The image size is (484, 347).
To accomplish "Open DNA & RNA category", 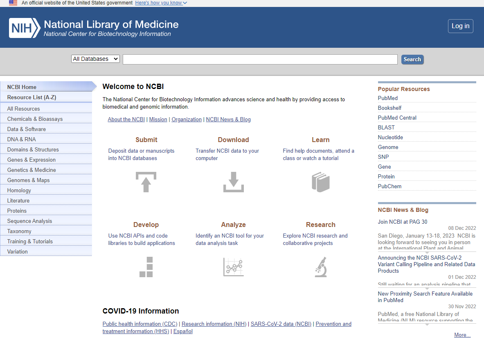I will (46, 139).
